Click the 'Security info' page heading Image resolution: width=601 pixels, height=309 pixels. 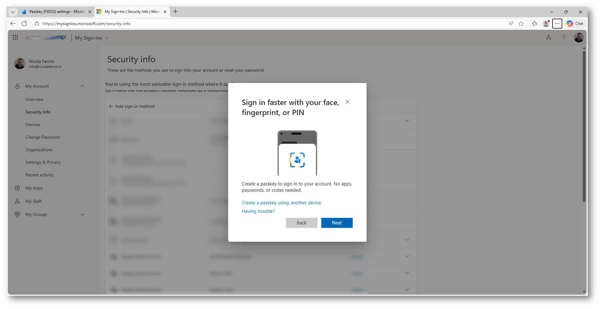[x=131, y=59]
